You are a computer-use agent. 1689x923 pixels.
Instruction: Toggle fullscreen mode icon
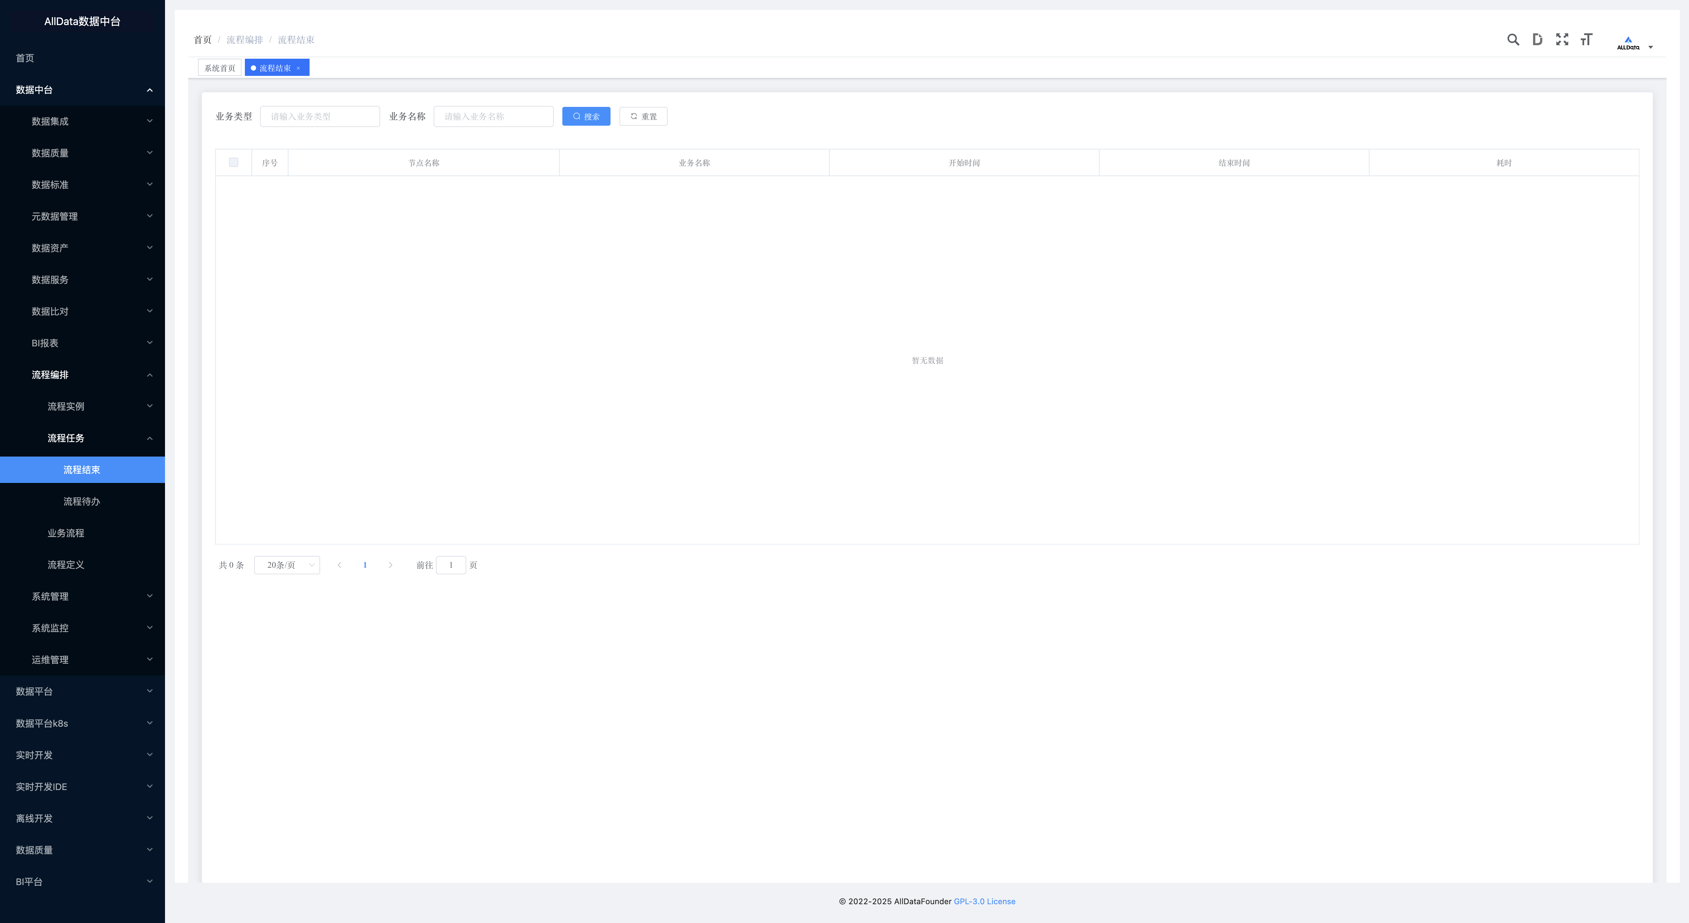1562,39
